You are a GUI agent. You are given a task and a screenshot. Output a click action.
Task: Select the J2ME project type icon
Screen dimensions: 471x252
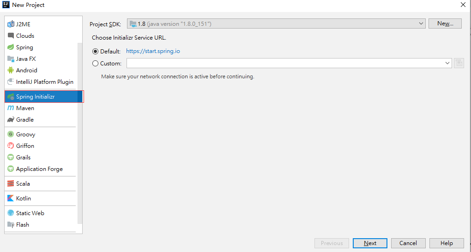(11, 24)
